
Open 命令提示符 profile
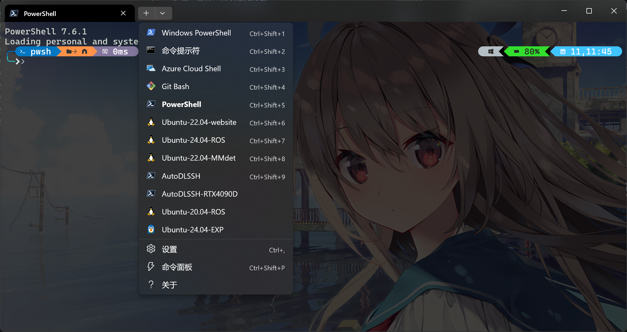tap(216, 51)
